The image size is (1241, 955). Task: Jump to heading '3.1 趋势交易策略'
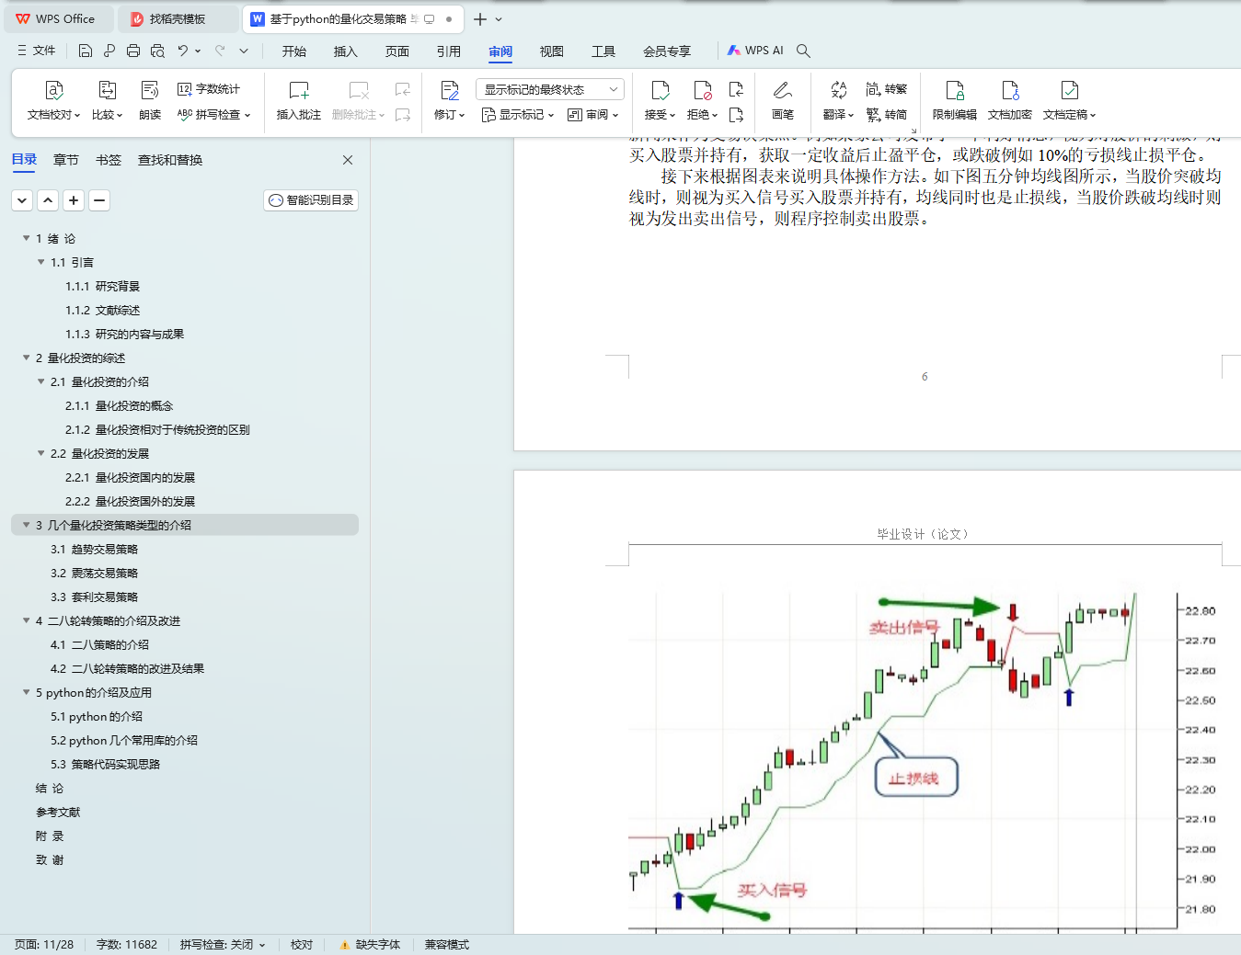94,549
